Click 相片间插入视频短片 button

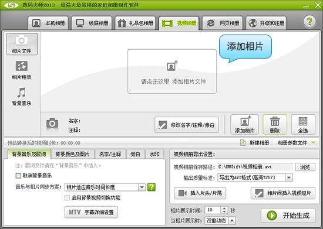283,193
